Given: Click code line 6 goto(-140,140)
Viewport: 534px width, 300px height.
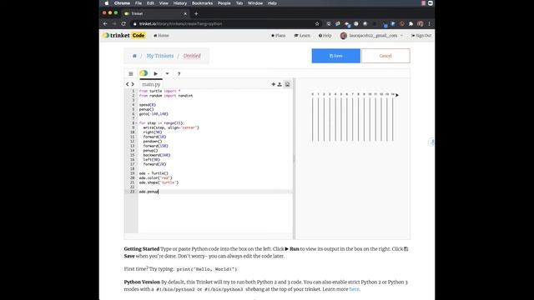Looking at the screenshot, I should (x=154, y=114).
